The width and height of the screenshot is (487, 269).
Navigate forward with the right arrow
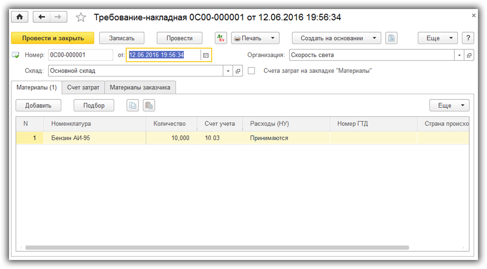coord(58,17)
